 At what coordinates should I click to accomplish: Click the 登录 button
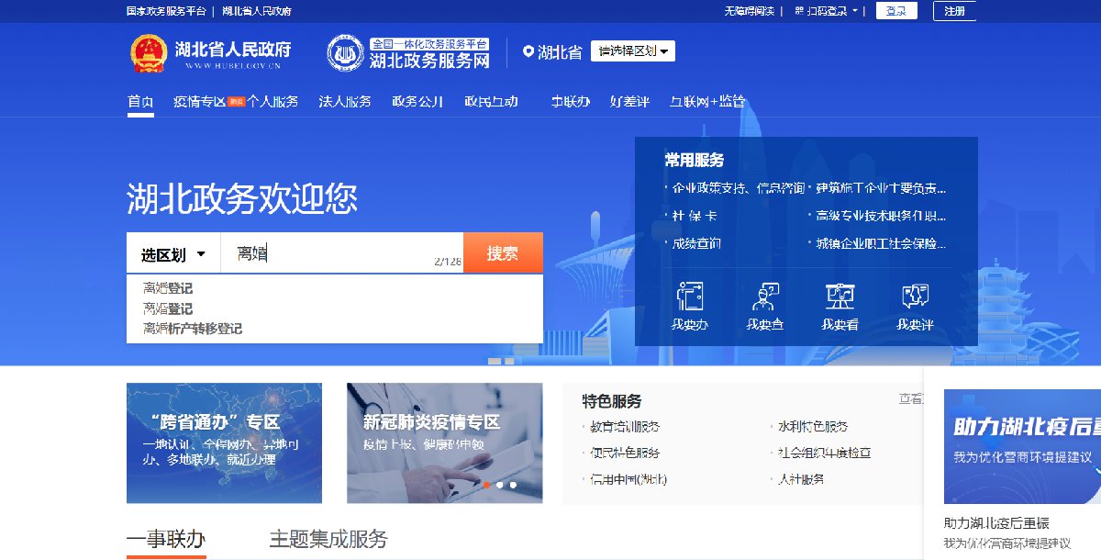(896, 11)
